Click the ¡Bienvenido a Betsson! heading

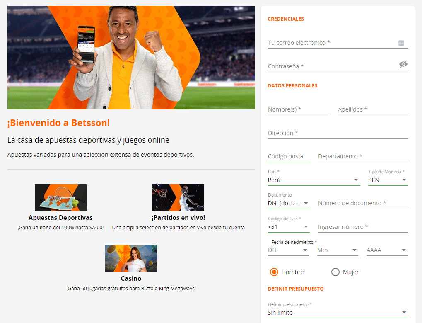pyautogui.click(x=58, y=123)
